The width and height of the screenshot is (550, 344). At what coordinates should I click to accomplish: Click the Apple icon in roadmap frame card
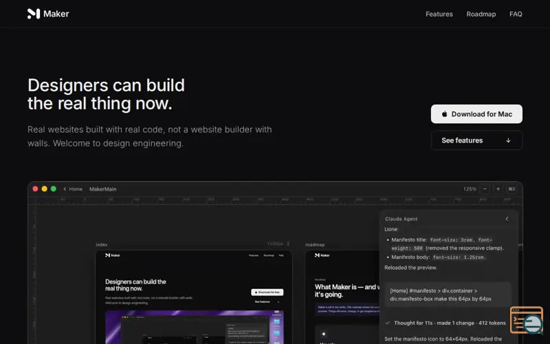coord(324,334)
